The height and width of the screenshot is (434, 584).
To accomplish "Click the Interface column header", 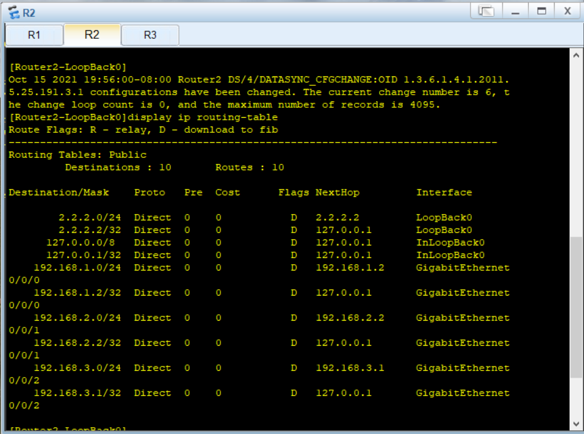I will coord(444,192).
